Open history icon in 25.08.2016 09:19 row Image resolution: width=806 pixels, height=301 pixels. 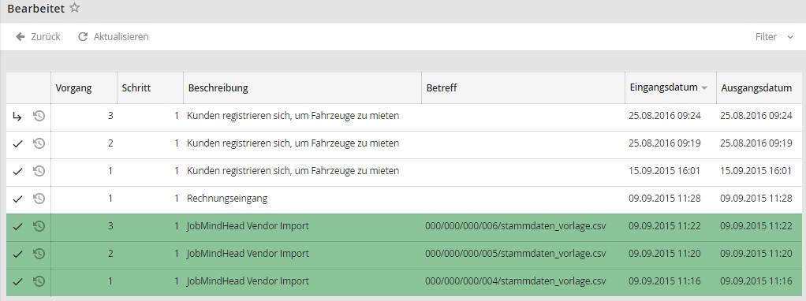(x=39, y=144)
